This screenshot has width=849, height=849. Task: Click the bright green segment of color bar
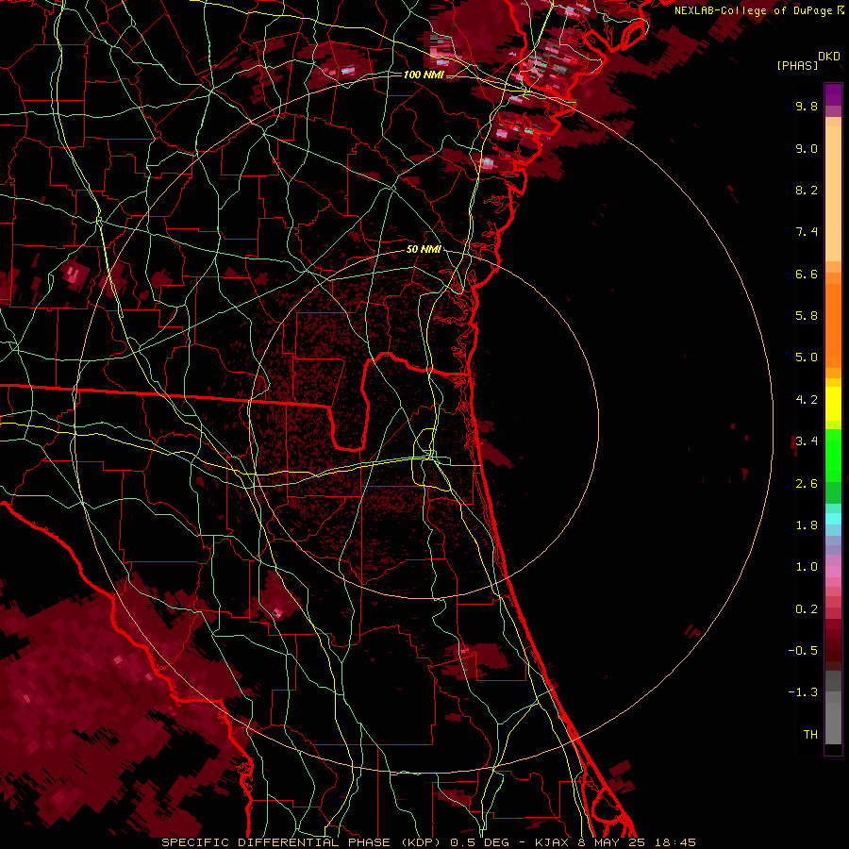click(x=833, y=454)
